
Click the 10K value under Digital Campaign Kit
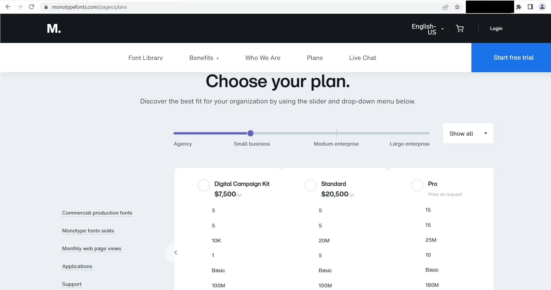pos(217,241)
